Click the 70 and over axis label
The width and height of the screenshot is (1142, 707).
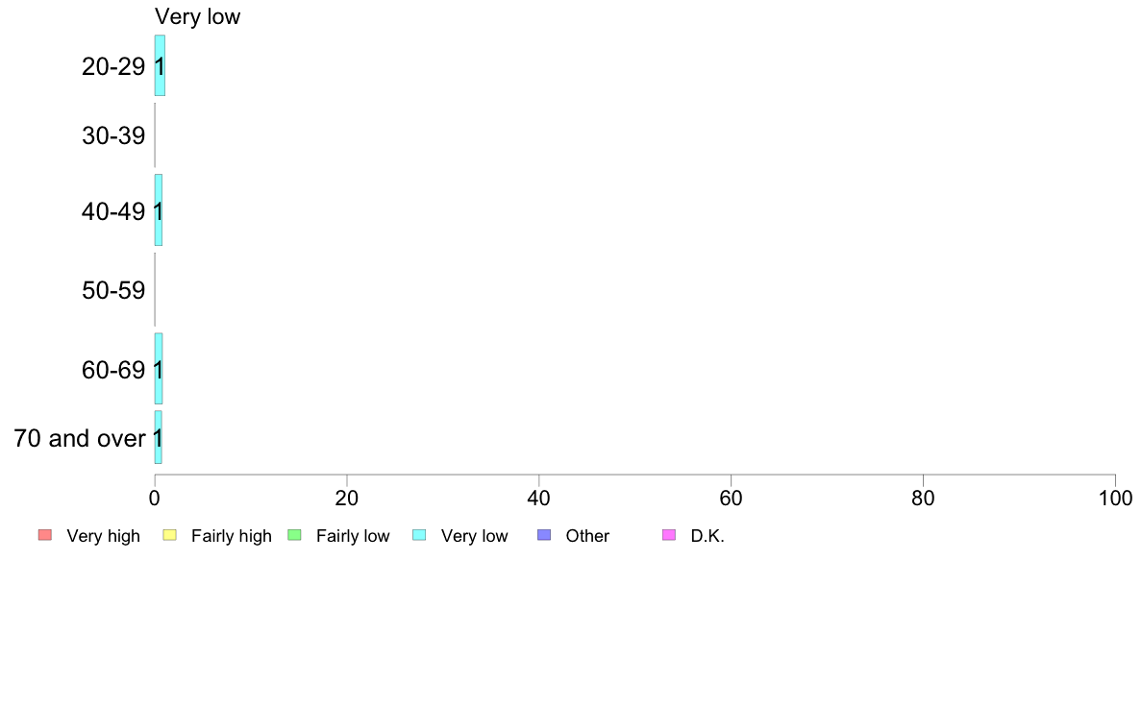80,438
